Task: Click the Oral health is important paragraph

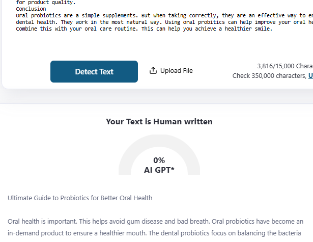Action: pos(155,222)
